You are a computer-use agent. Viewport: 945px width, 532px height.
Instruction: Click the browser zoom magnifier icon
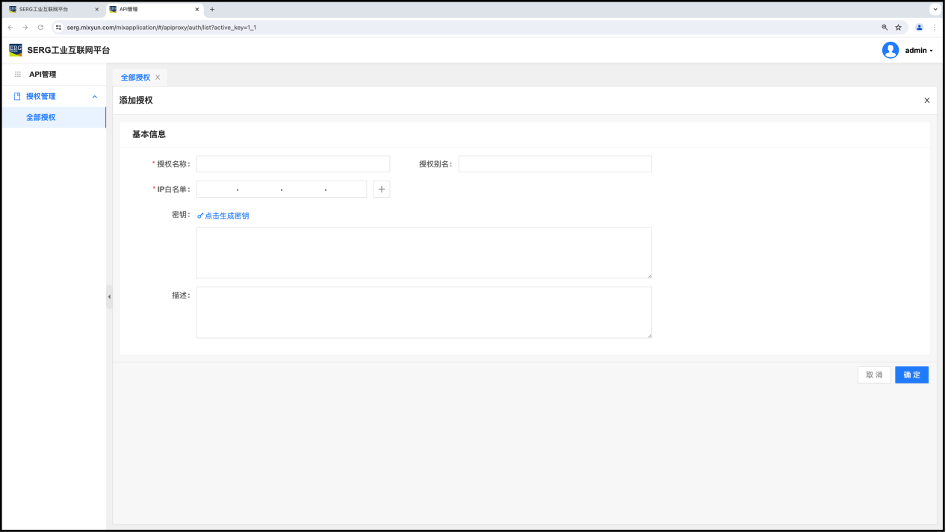pos(884,28)
